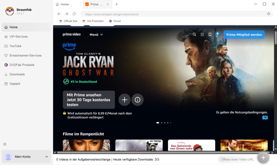The height and width of the screenshot is (165, 277).
Task: Open the IM TREND movie thumbnail
Action: pos(139,145)
